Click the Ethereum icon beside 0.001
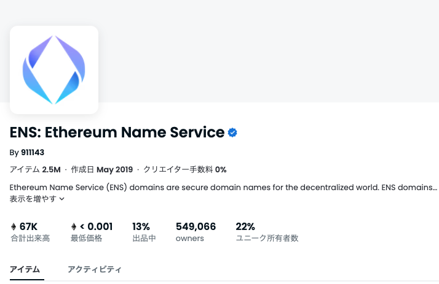 [74, 226]
